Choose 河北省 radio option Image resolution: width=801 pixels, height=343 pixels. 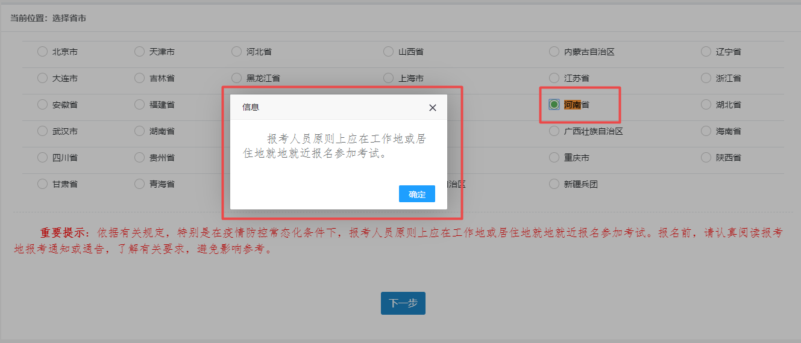click(236, 52)
